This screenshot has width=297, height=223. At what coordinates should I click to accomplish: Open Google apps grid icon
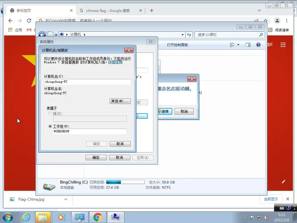tap(283, 45)
